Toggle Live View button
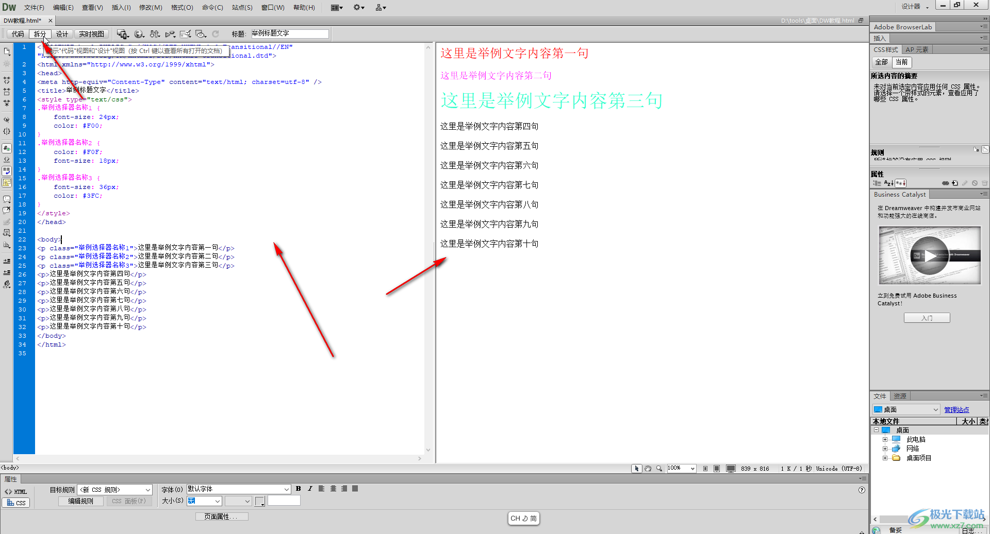Viewport: 990px width, 534px height. click(x=91, y=34)
